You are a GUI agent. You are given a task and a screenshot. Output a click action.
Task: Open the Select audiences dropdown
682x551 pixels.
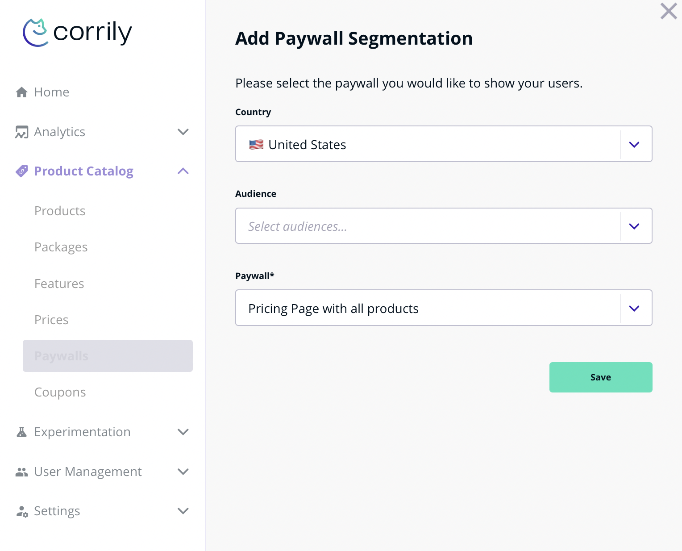pos(428,226)
